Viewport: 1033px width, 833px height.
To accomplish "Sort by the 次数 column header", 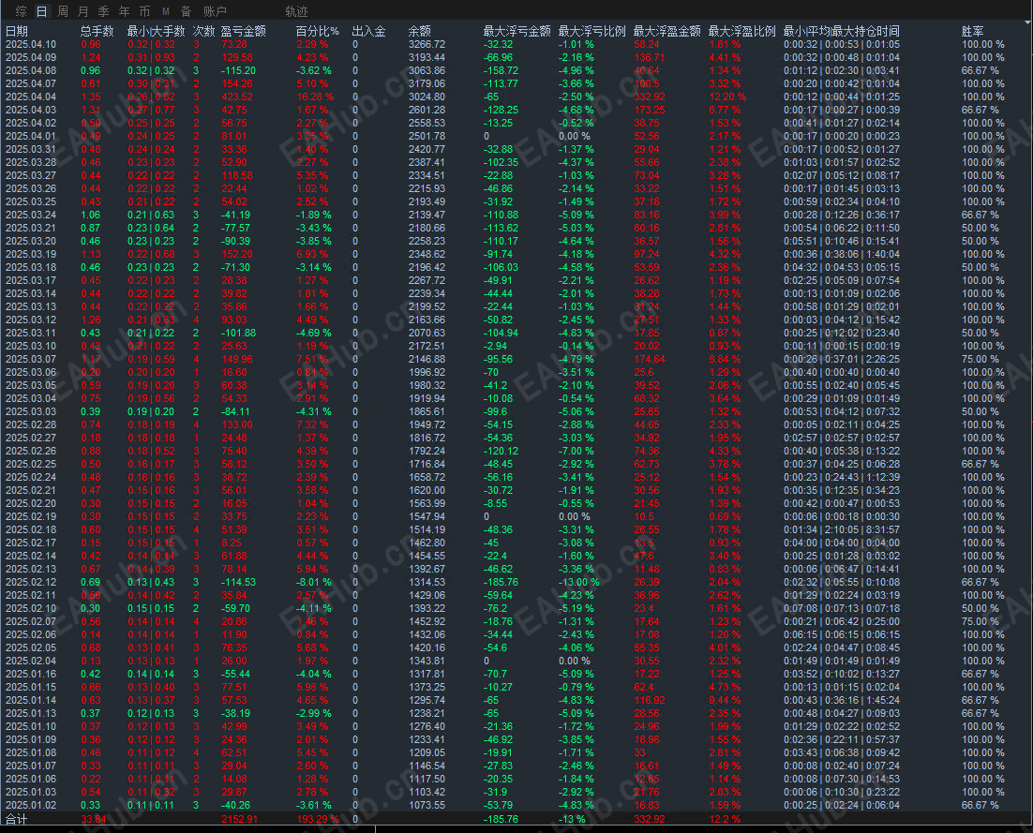I will pos(203,31).
